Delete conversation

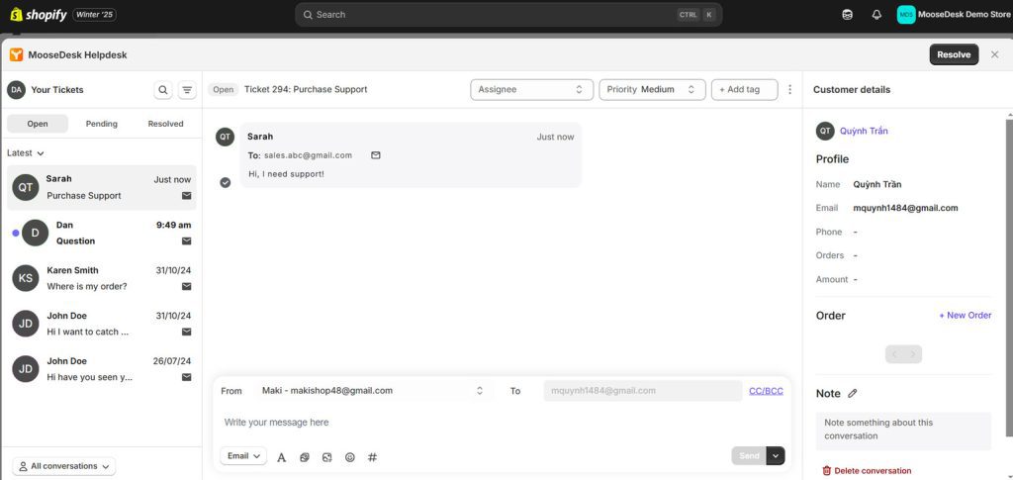(867, 471)
